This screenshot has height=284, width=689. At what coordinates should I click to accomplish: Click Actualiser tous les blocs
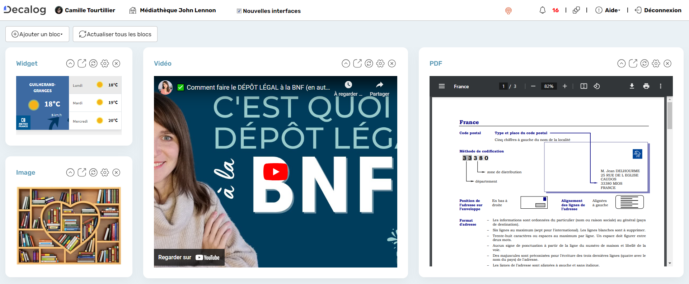115,34
